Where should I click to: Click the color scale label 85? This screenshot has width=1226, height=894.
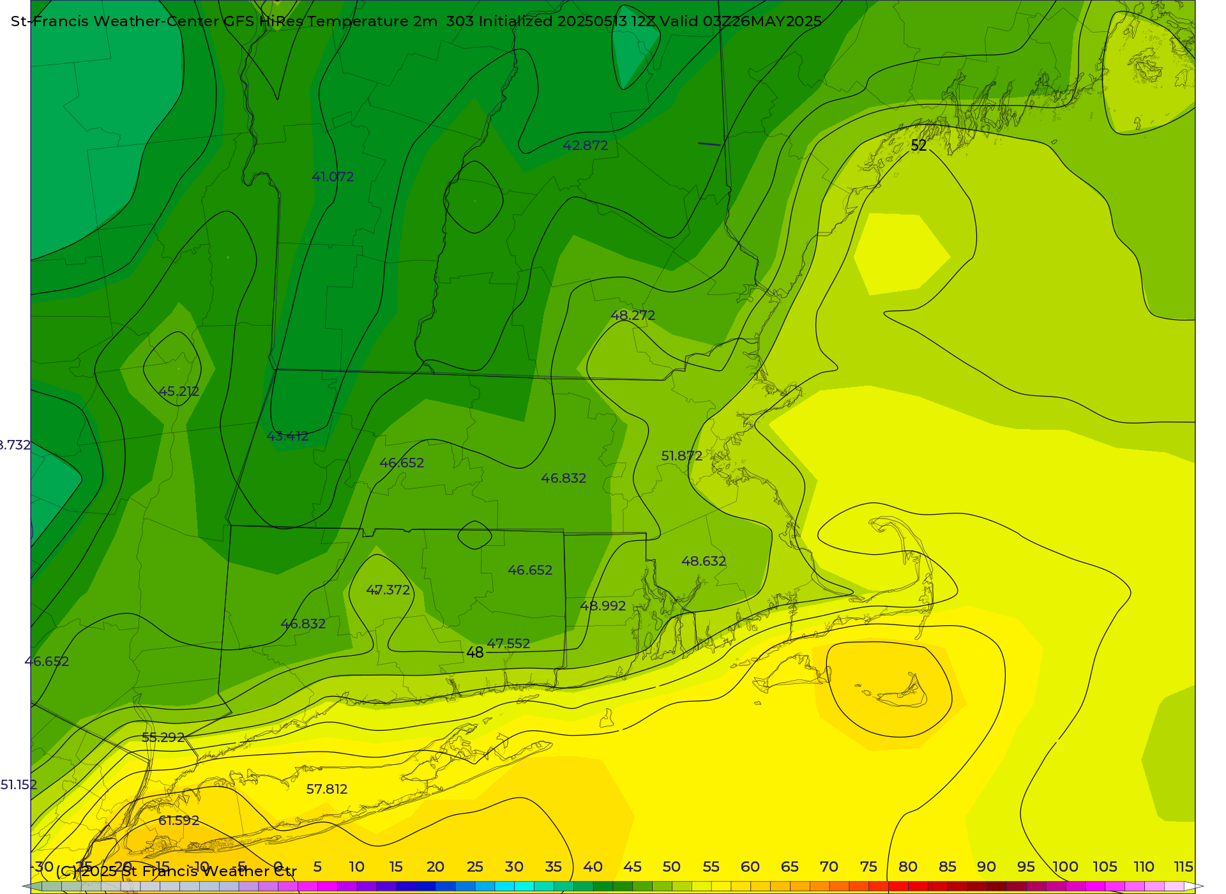[x=948, y=867]
